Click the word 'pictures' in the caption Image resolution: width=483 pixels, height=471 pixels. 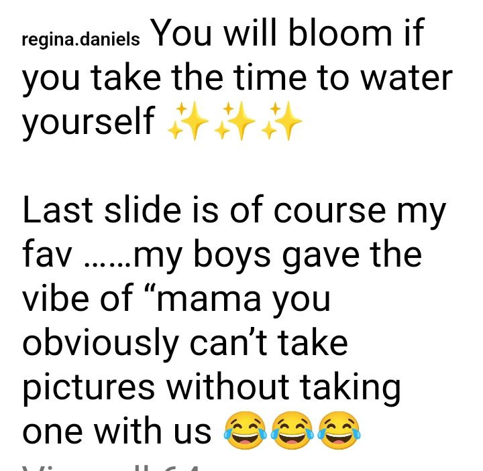[89, 387]
